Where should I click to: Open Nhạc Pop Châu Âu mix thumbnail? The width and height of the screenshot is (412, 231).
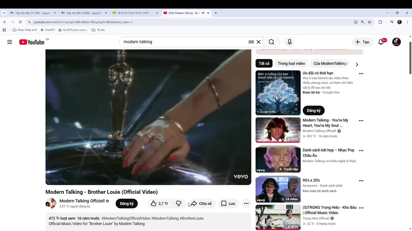point(278,160)
